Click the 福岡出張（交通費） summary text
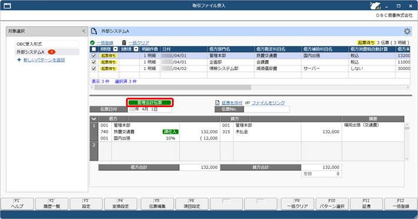 (361, 125)
